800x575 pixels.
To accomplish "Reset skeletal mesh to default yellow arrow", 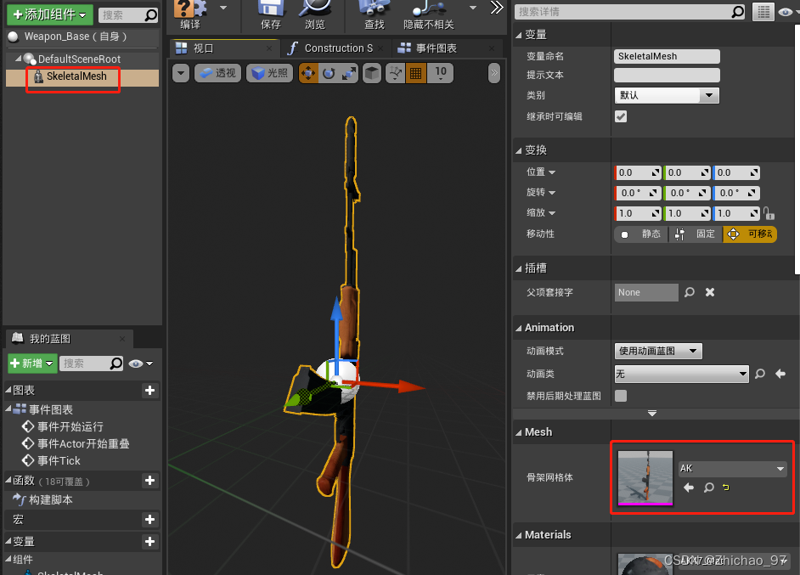I will tap(726, 488).
